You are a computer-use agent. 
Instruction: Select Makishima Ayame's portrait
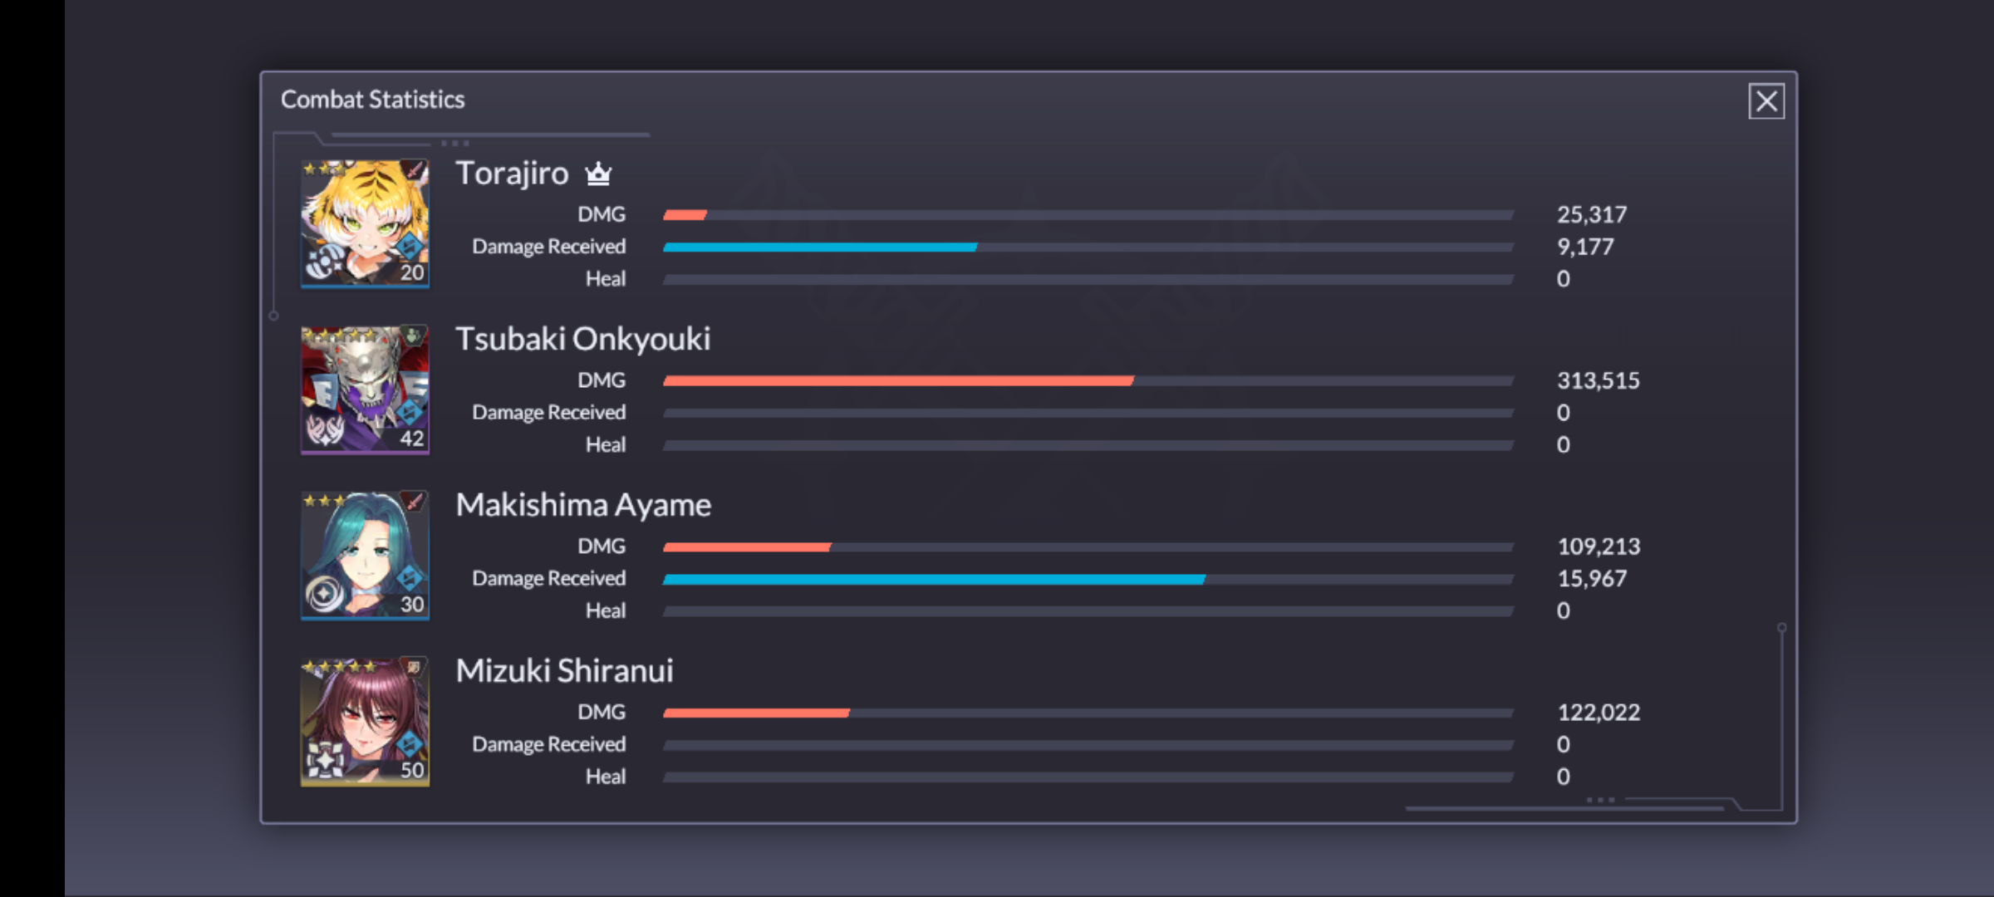(364, 555)
